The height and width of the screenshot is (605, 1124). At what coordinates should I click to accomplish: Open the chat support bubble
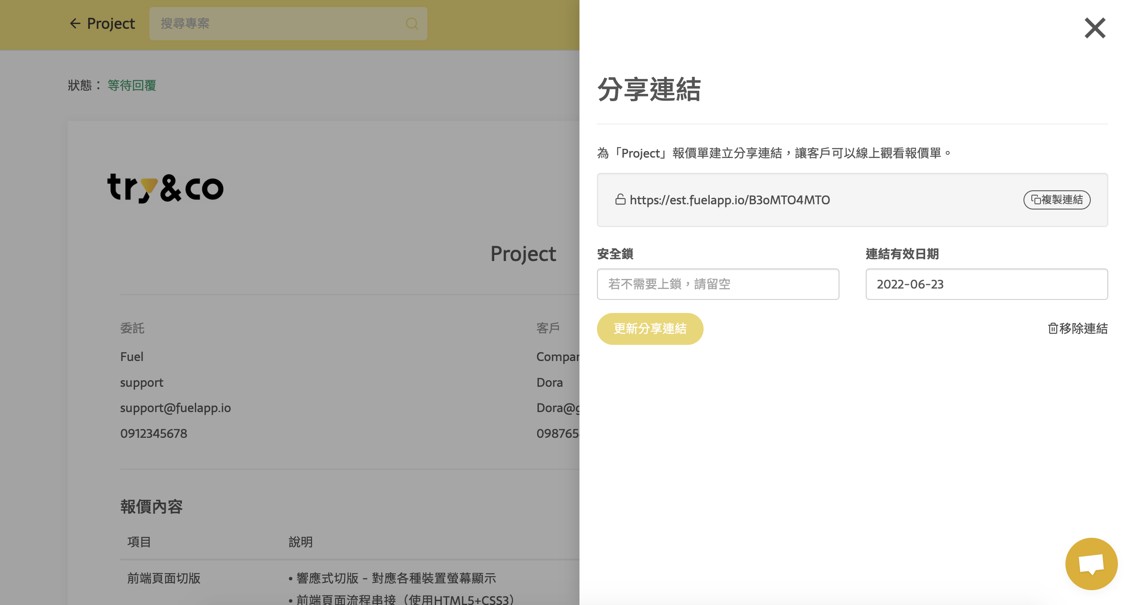click(1091, 564)
